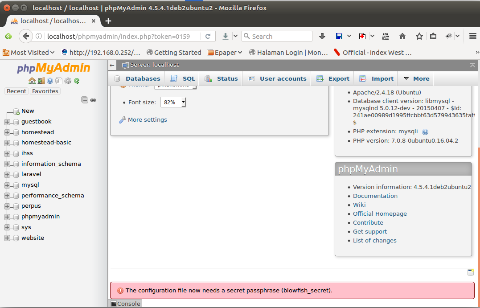Open a new Firefox tab with plus

[x=108, y=21]
